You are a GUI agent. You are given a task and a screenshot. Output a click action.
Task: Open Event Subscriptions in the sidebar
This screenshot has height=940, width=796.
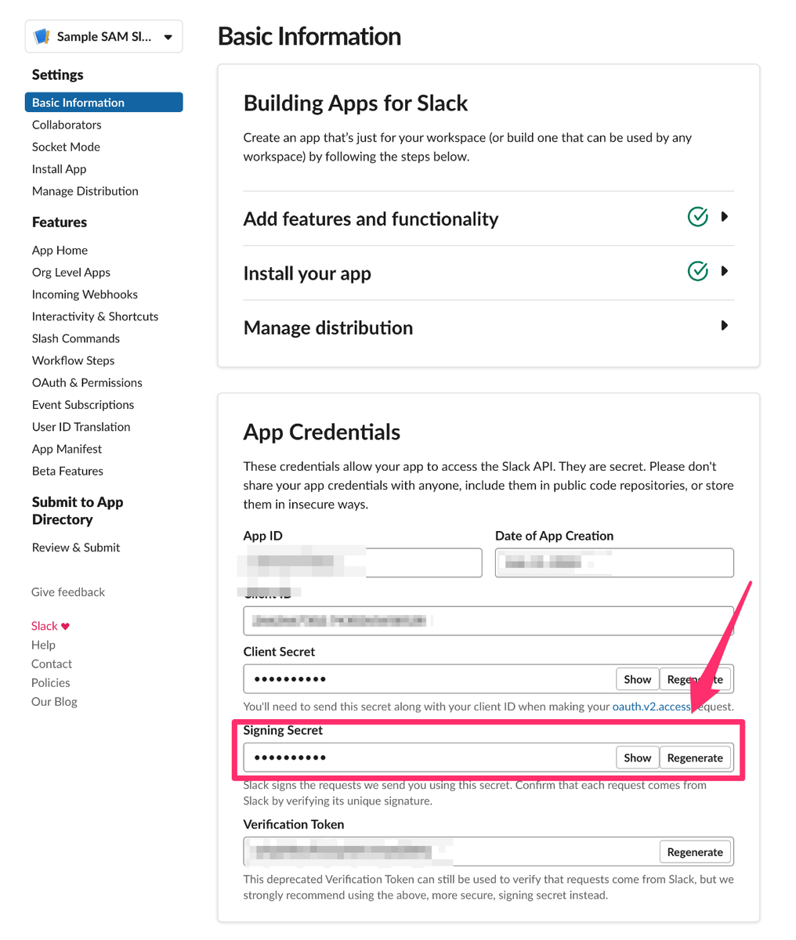pos(82,404)
